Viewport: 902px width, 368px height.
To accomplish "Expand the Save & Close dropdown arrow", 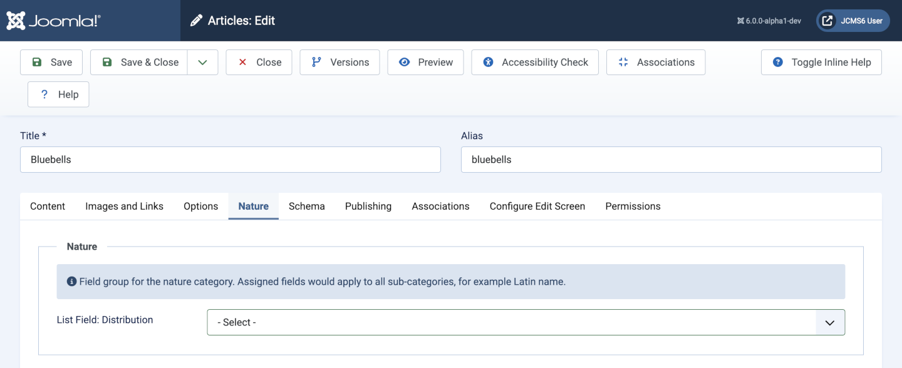I will (202, 62).
